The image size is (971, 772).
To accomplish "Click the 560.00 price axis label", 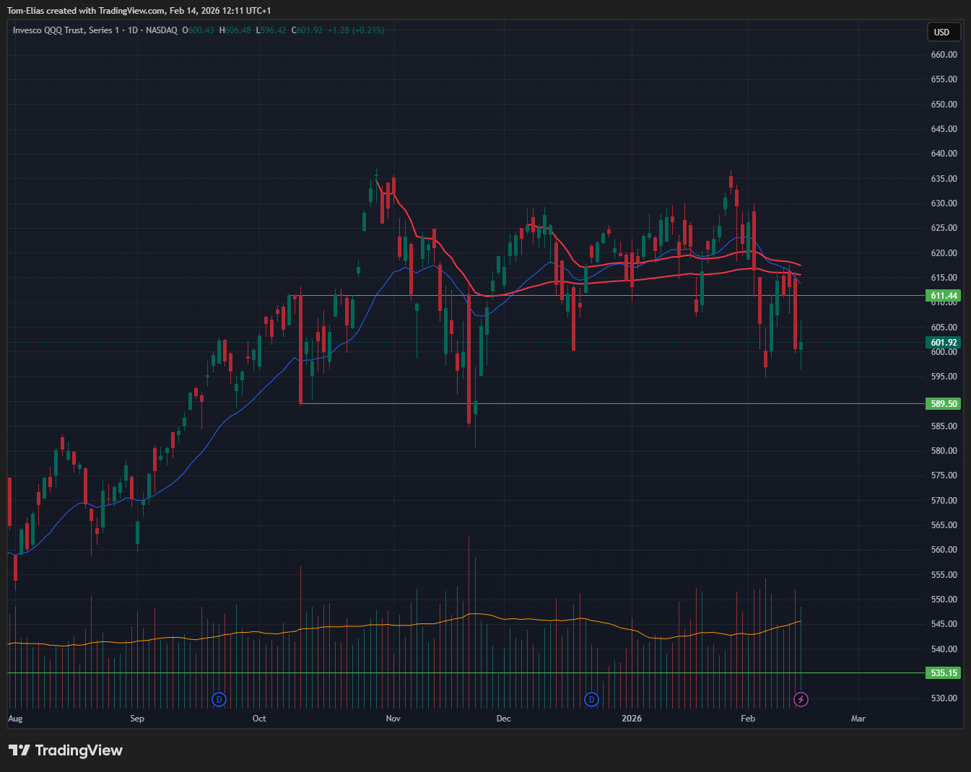I will pos(944,550).
